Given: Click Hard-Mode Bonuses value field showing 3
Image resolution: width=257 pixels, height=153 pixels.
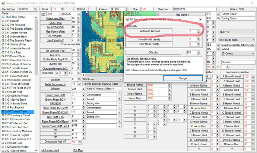Looking at the screenshot, I should tap(193, 32).
